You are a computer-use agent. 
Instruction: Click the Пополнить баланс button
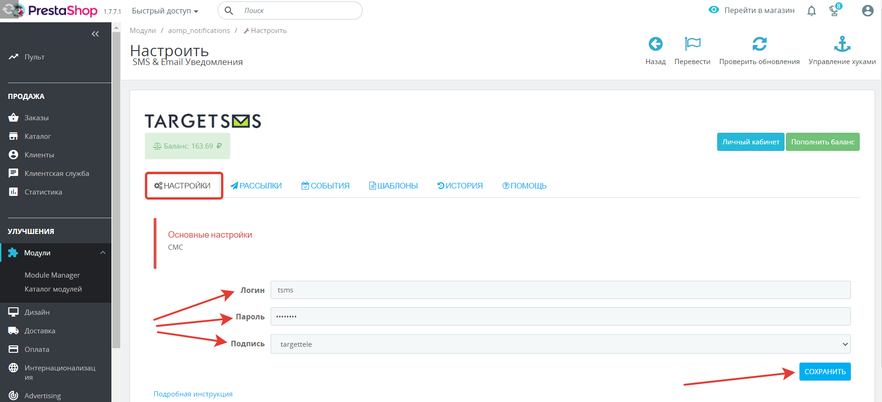[823, 142]
